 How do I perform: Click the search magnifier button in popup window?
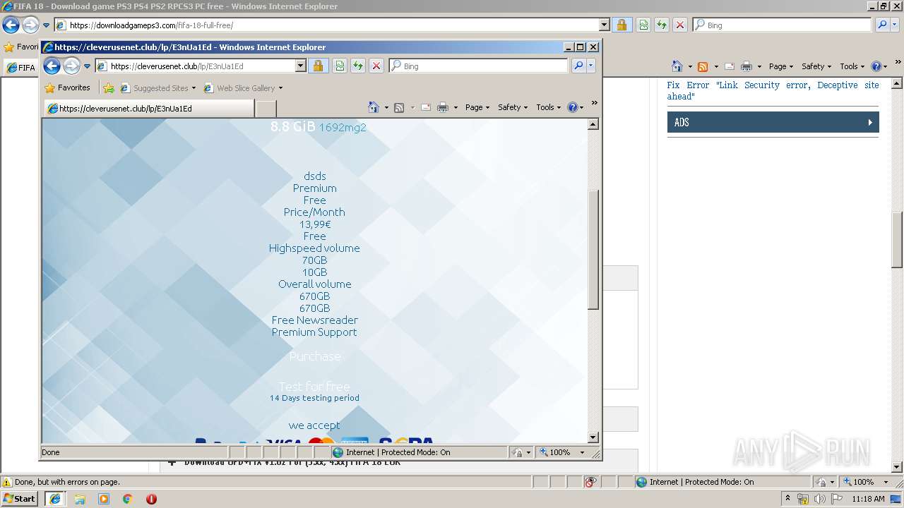pyautogui.click(x=578, y=66)
